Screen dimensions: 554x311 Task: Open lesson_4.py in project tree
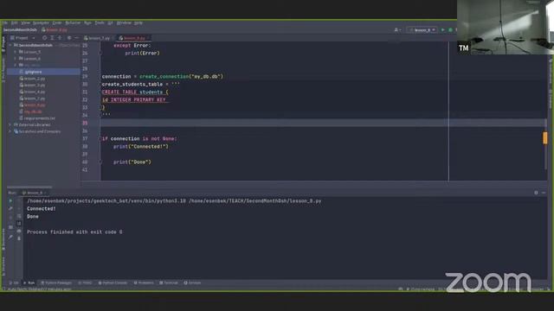click(35, 92)
